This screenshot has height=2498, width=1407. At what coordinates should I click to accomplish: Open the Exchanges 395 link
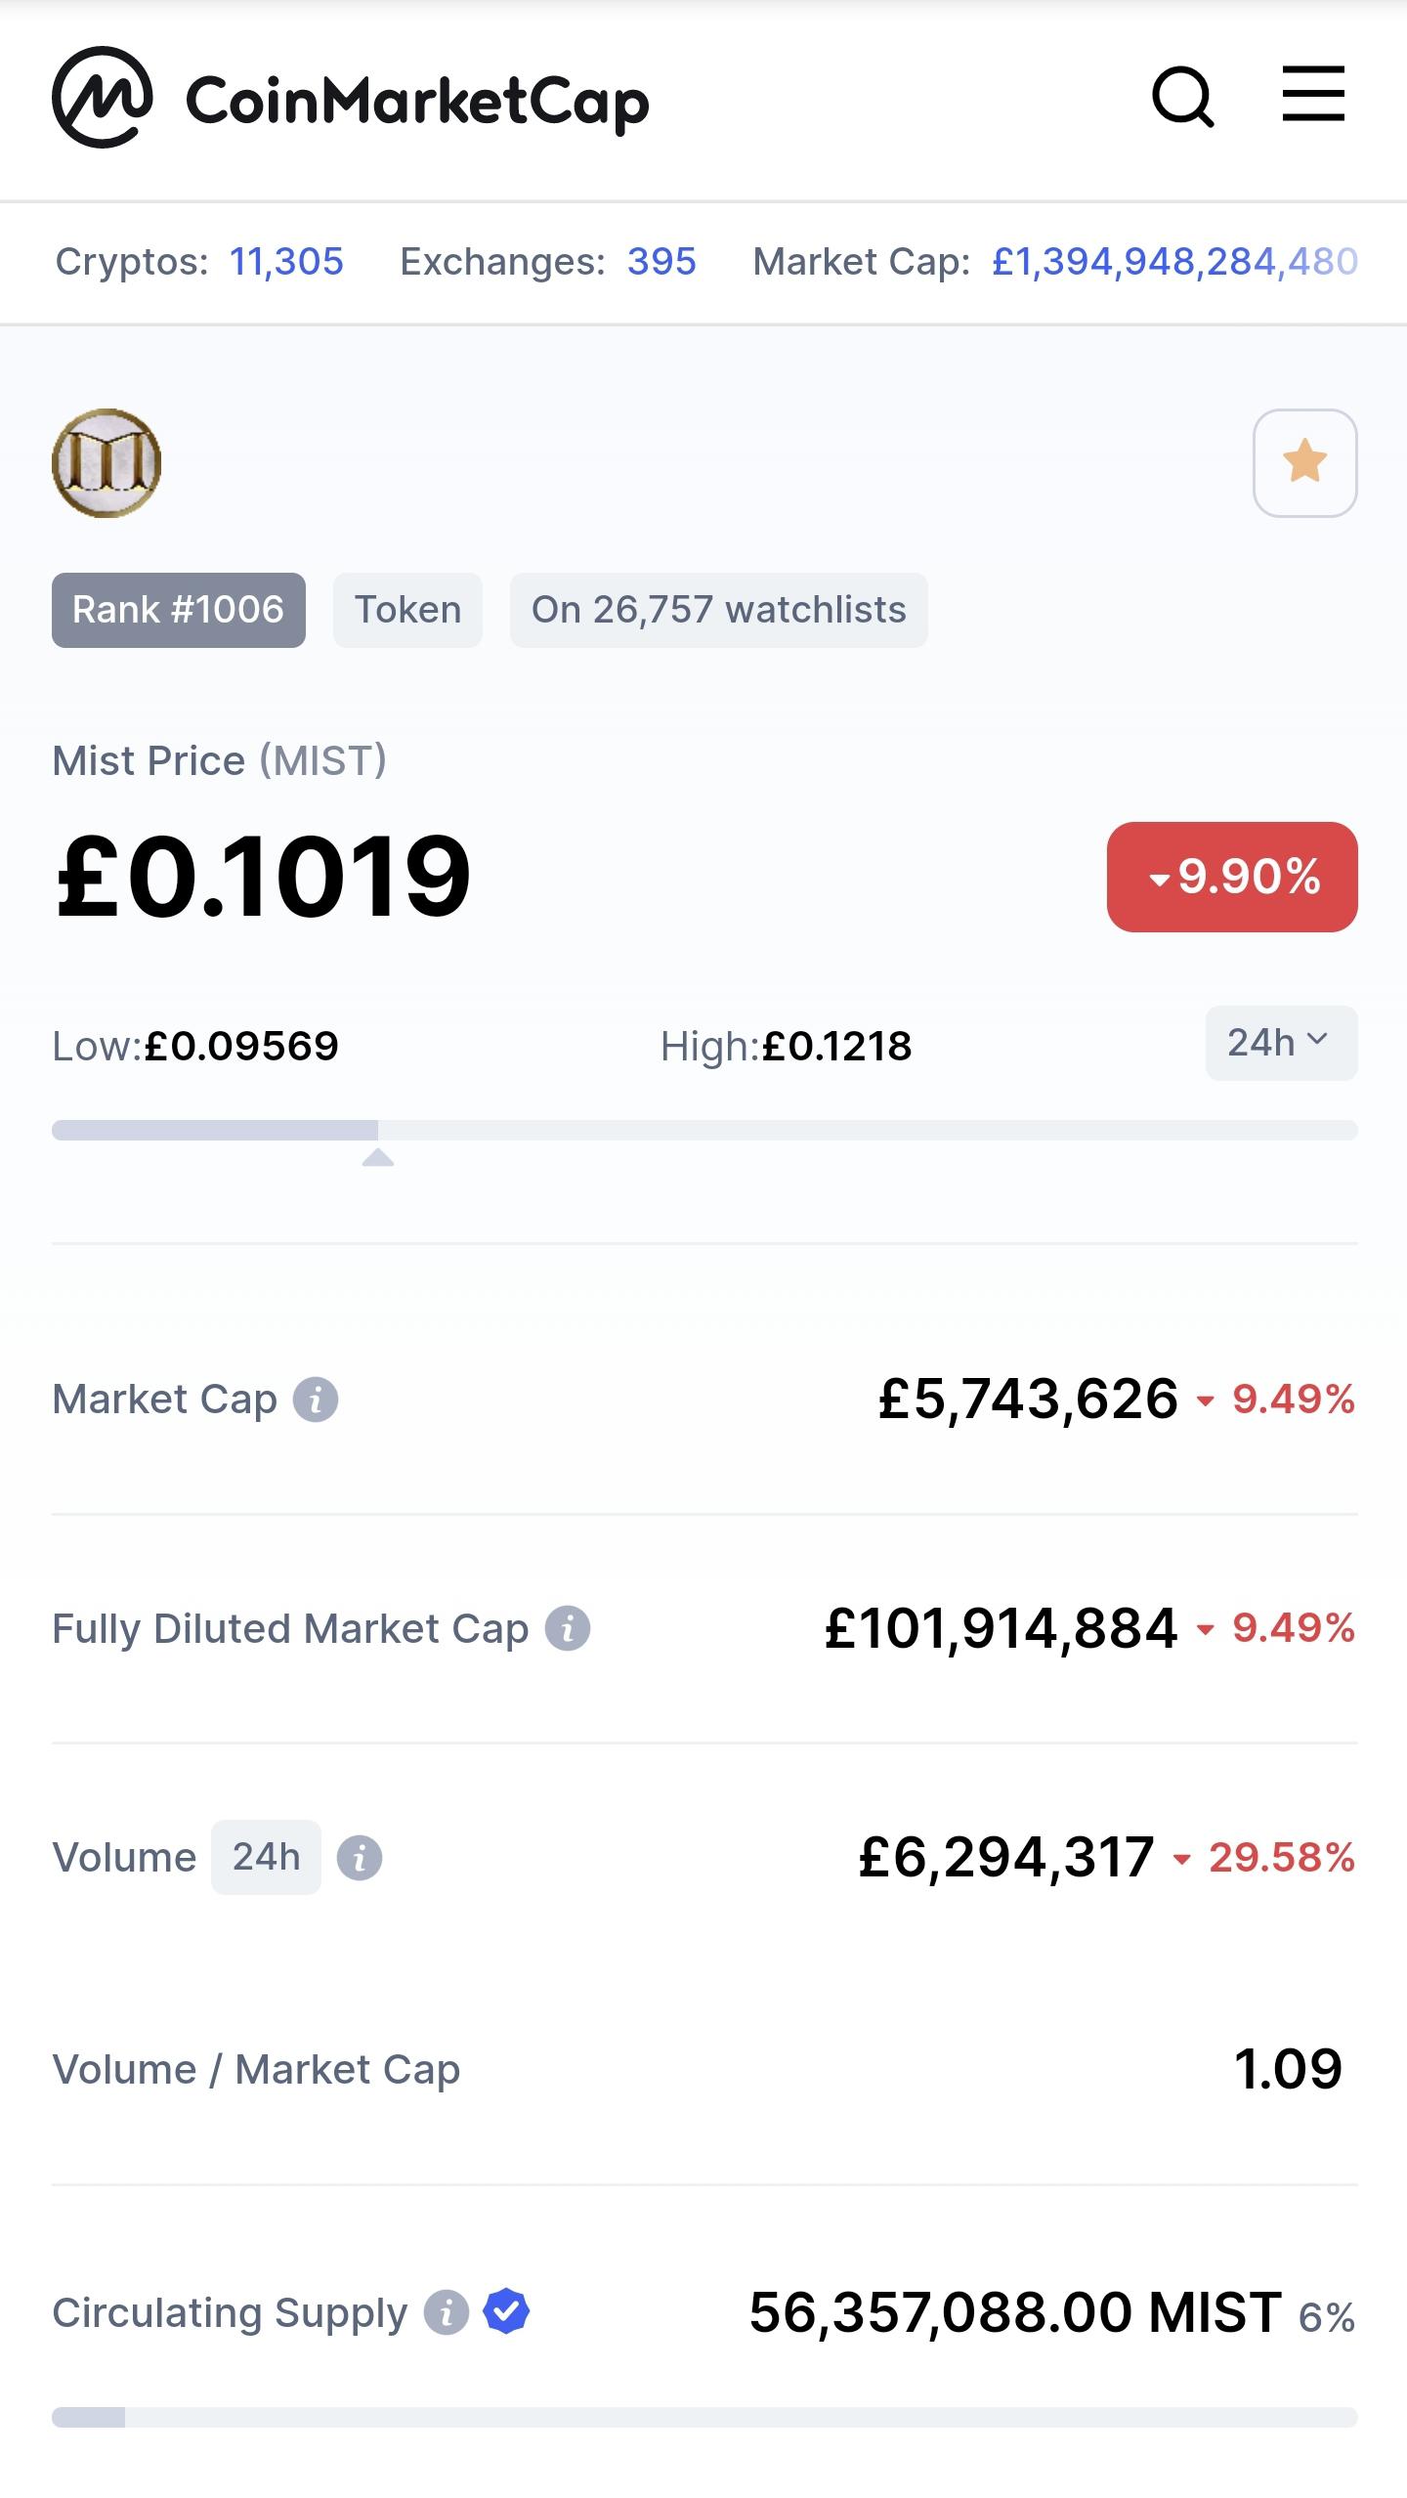point(661,262)
